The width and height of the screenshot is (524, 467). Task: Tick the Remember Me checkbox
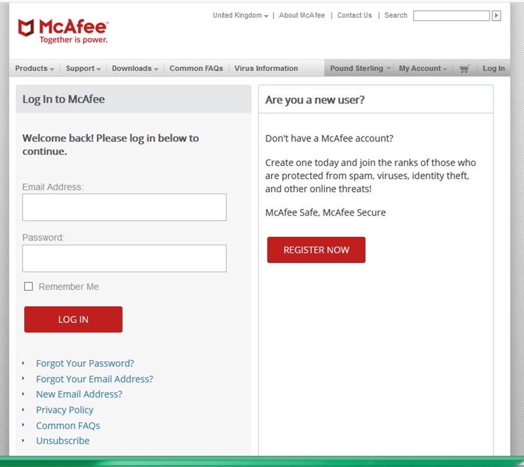coord(28,286)
